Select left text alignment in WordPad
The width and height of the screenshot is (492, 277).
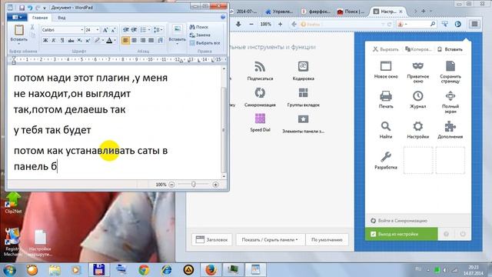point(125,40)
